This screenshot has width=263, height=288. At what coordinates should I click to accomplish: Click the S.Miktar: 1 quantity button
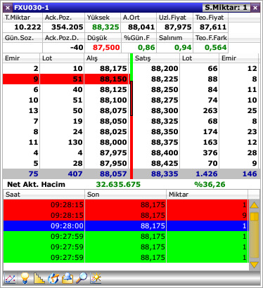(x=226, y=8)
